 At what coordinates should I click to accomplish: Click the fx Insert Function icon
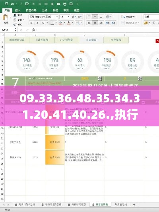[x=33, y=30]
